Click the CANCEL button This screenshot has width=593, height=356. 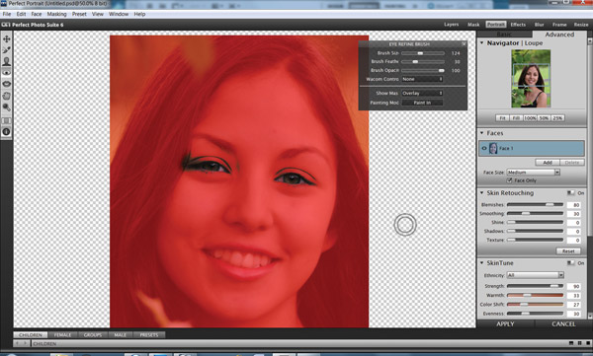[563, 323]
